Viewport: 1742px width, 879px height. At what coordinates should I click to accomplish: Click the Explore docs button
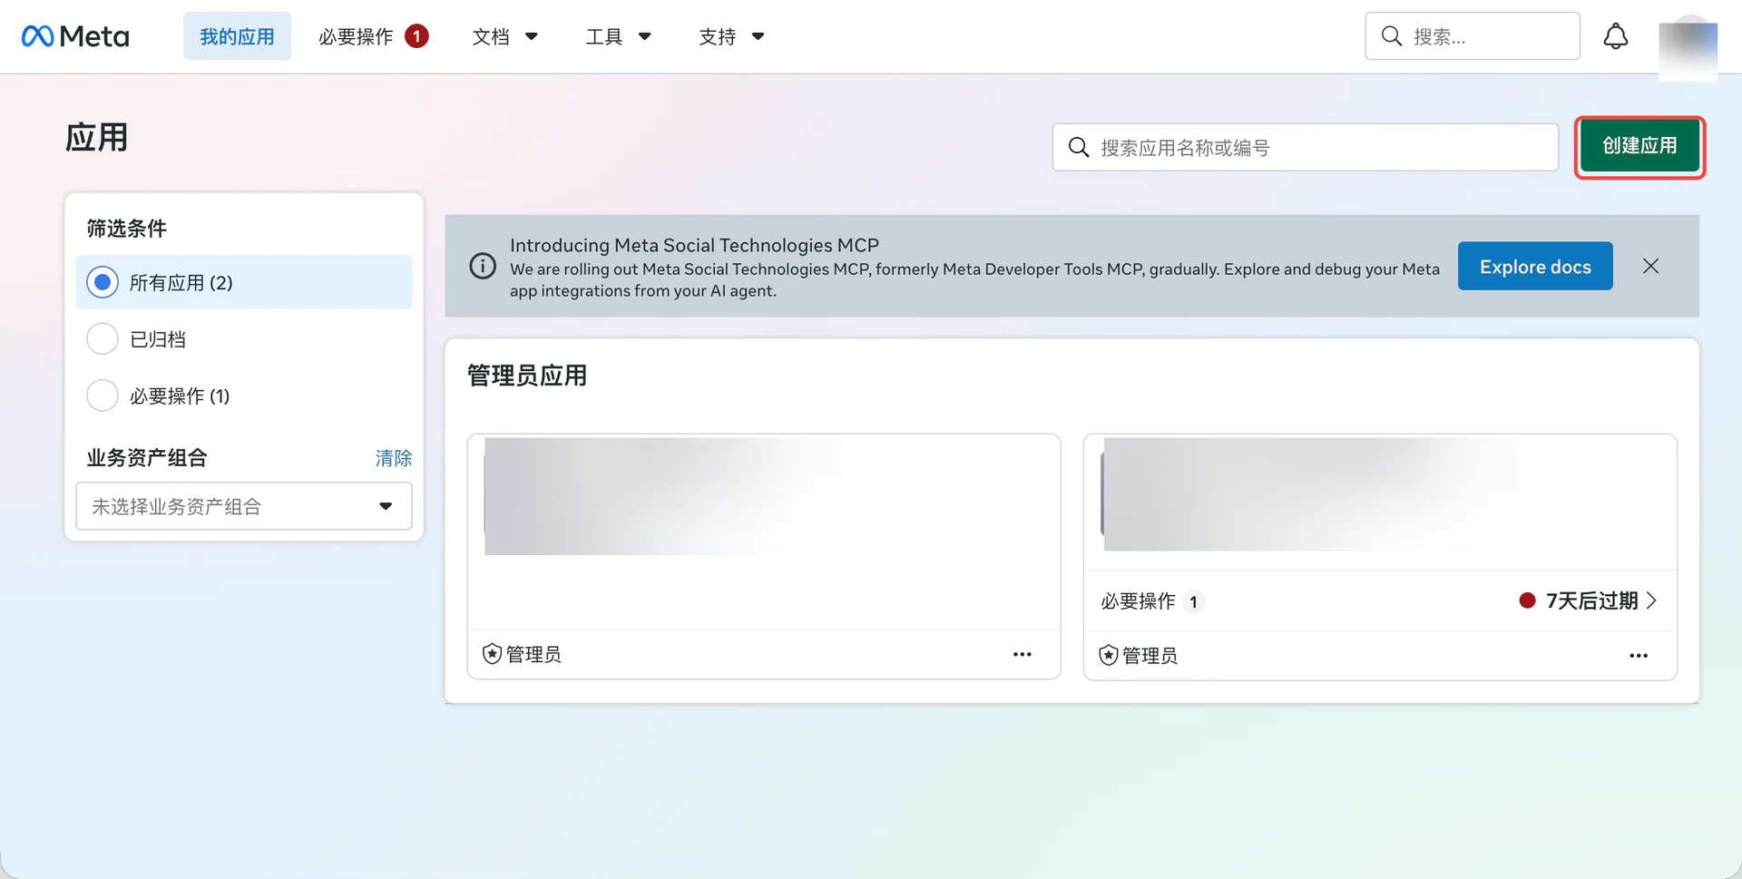tap(1535, 266)
